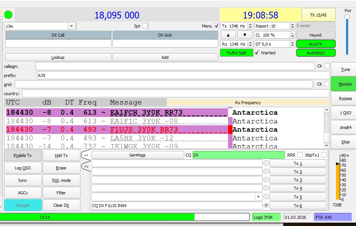This screenshot has height=226, width=356.
Task: Toggle the Spt checkbox
Action: tap(145, 26)
